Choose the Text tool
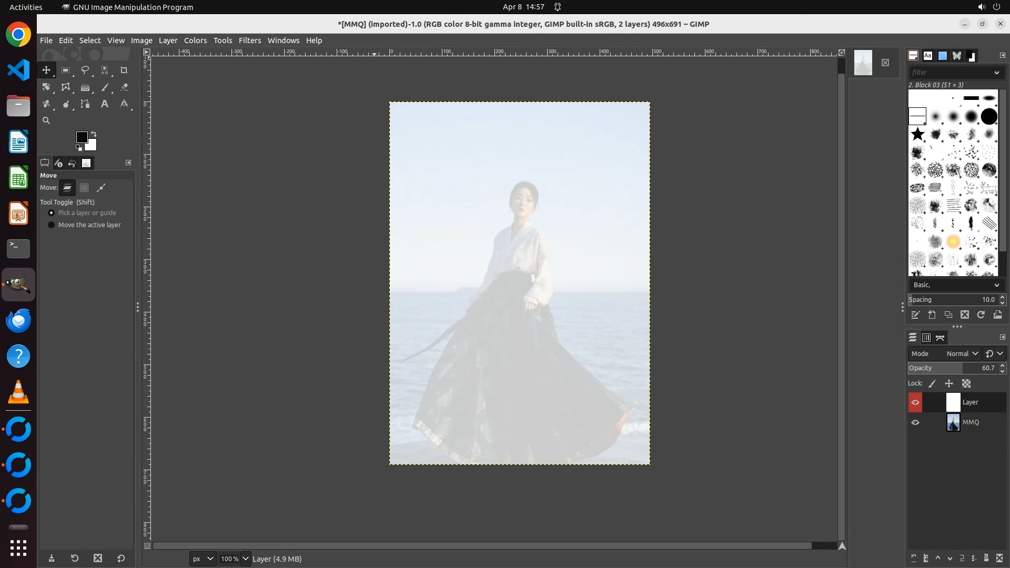The width and height of the screenshot is (1010, 568). tap(105, 104)
